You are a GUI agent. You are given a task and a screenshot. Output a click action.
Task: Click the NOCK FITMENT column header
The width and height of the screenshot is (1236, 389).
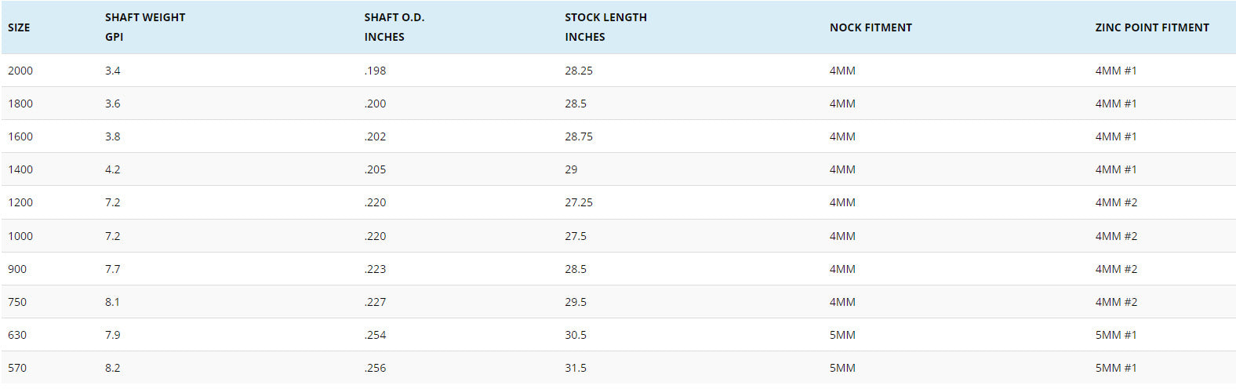pyautogui.click(x=871, y=27)
